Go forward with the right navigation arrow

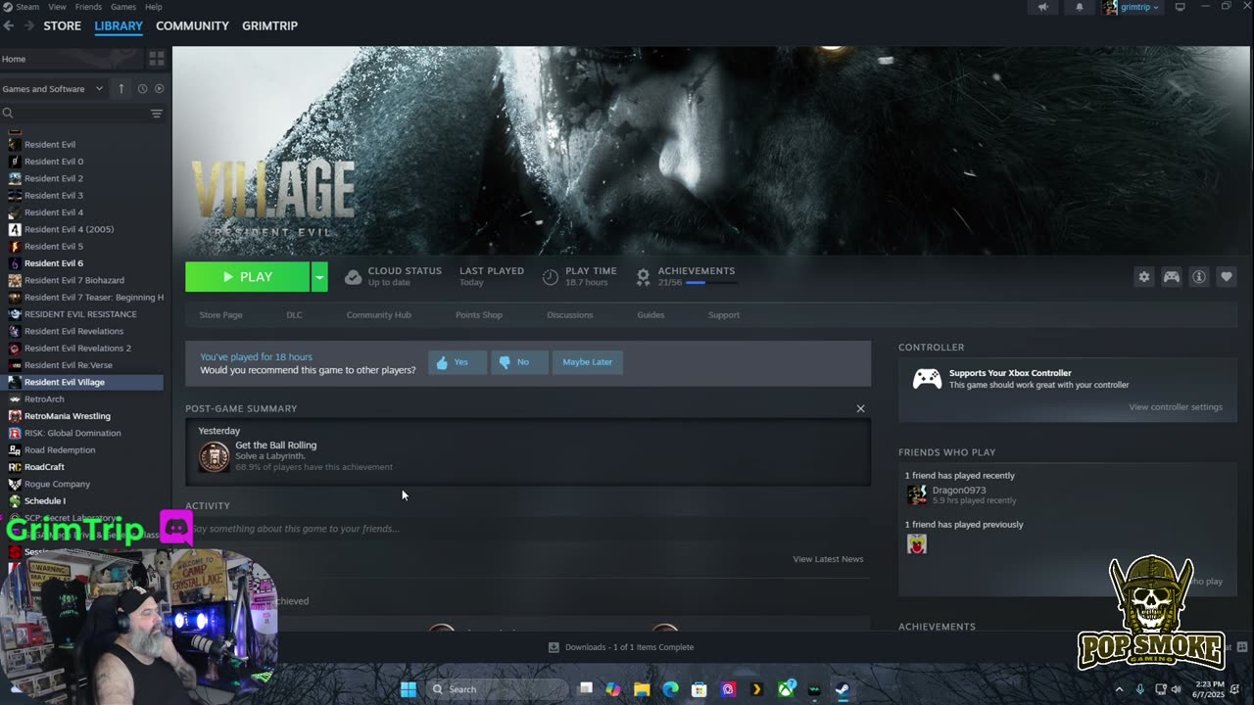click(28, 25)
